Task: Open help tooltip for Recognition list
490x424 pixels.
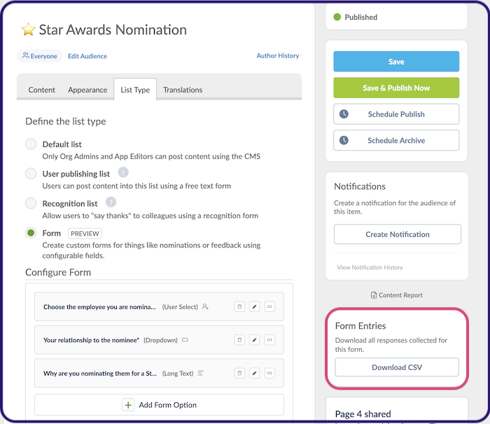Action: tap(111, 202)
